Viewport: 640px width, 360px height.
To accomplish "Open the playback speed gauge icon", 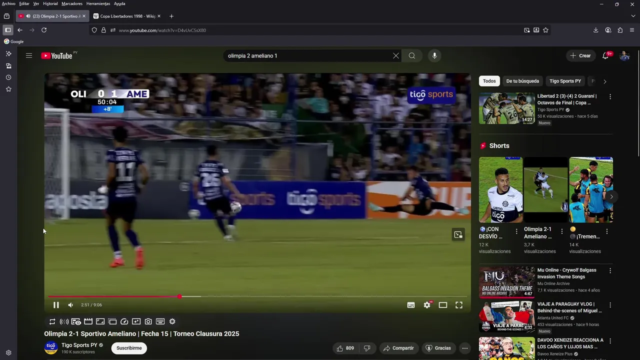I will [124, 321].
